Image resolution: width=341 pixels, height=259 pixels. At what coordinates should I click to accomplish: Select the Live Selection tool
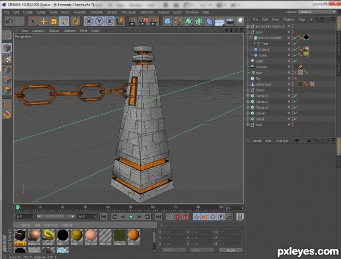tap(33, 21)
